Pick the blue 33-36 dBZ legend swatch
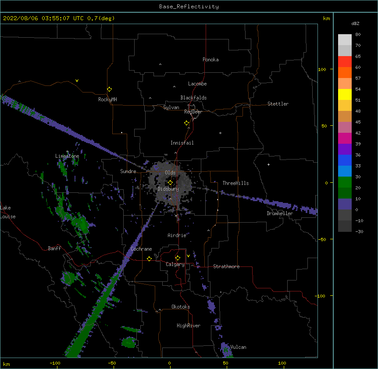This screenshot has width=378, height=369. tap(345, 160)
